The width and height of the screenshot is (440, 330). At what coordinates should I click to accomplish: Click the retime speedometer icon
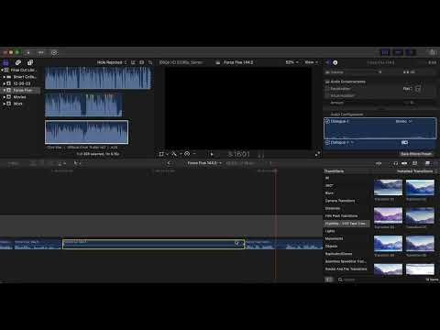click(x=187, y=154)
